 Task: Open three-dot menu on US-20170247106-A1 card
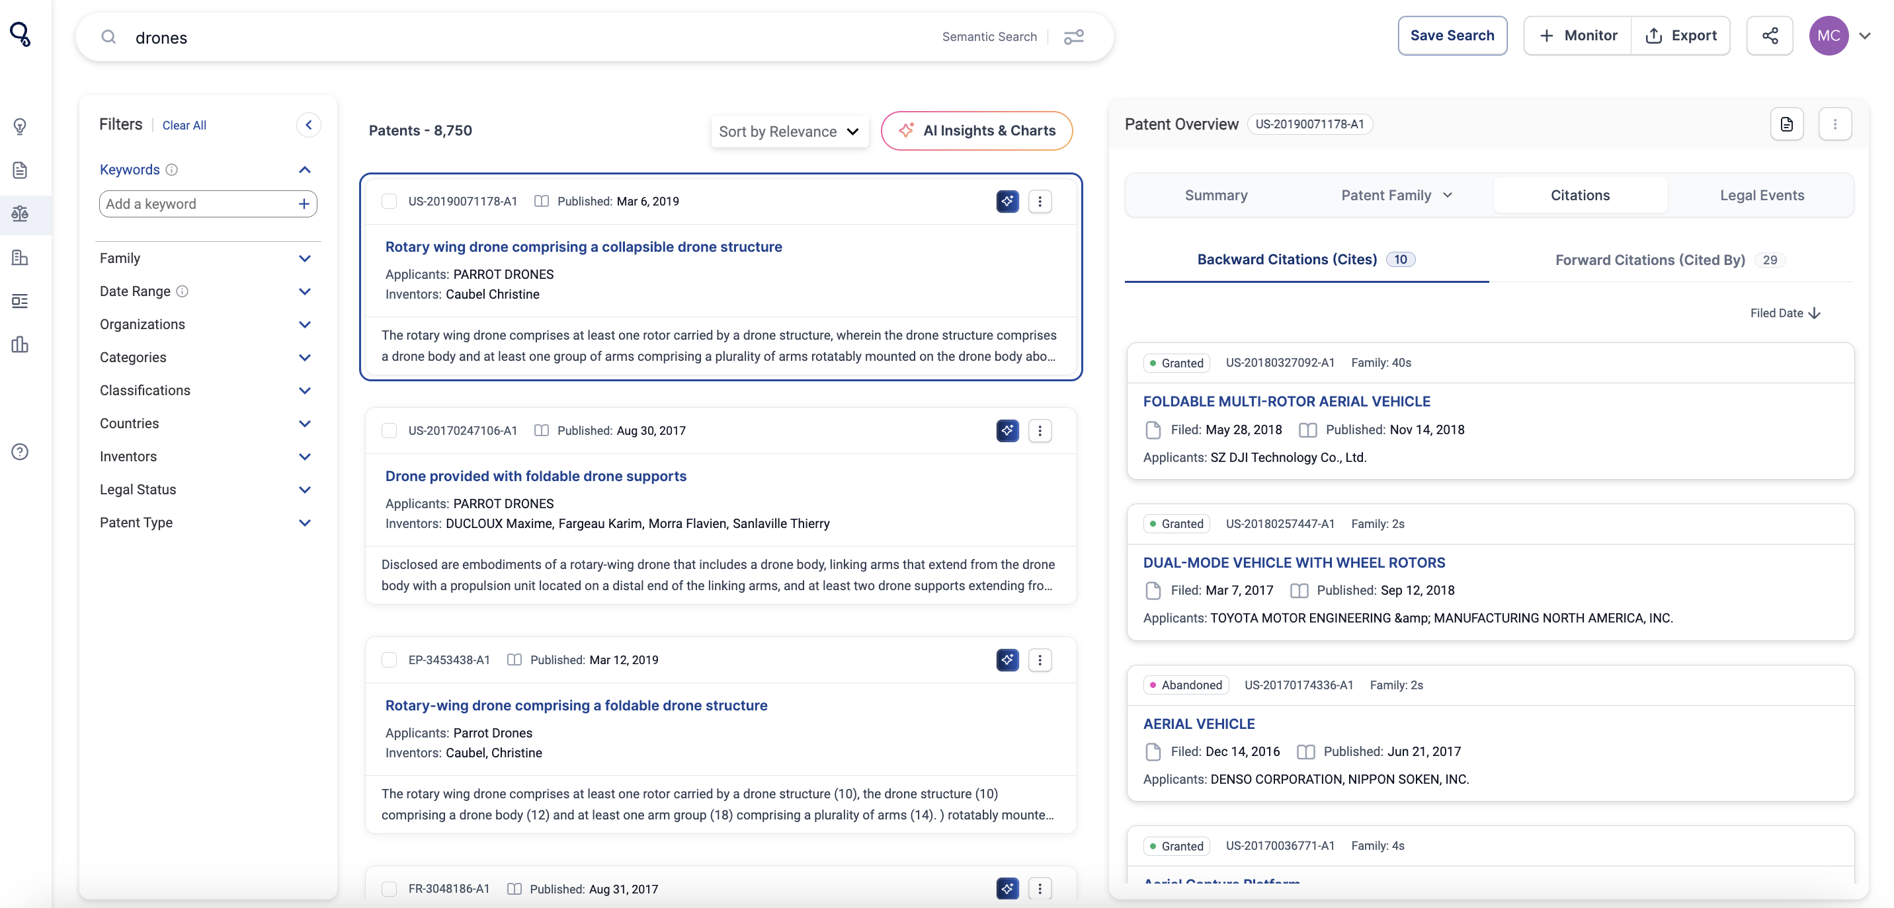[x=1039, y=430]
